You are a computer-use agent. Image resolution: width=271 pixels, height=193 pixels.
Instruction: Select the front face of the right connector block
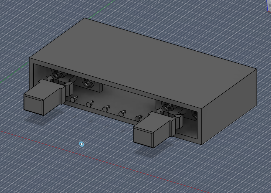(x=143, y=137)
